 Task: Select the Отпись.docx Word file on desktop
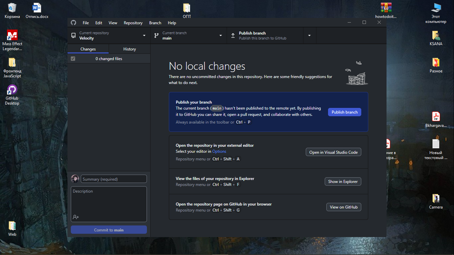37,11
